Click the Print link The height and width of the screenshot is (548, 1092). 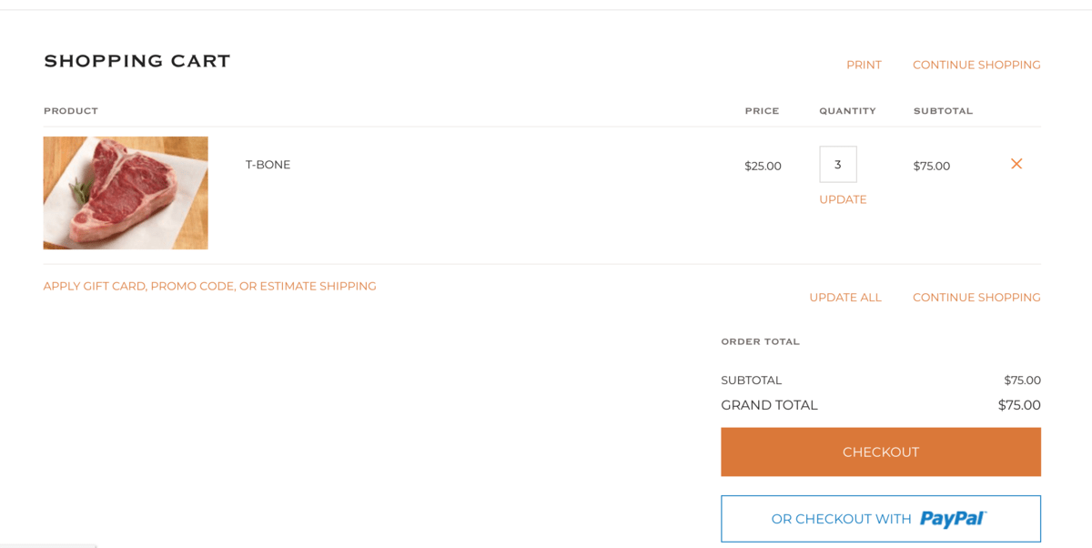coord(864,65)
